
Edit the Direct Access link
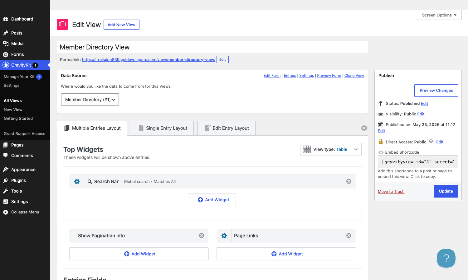point(440,142)
